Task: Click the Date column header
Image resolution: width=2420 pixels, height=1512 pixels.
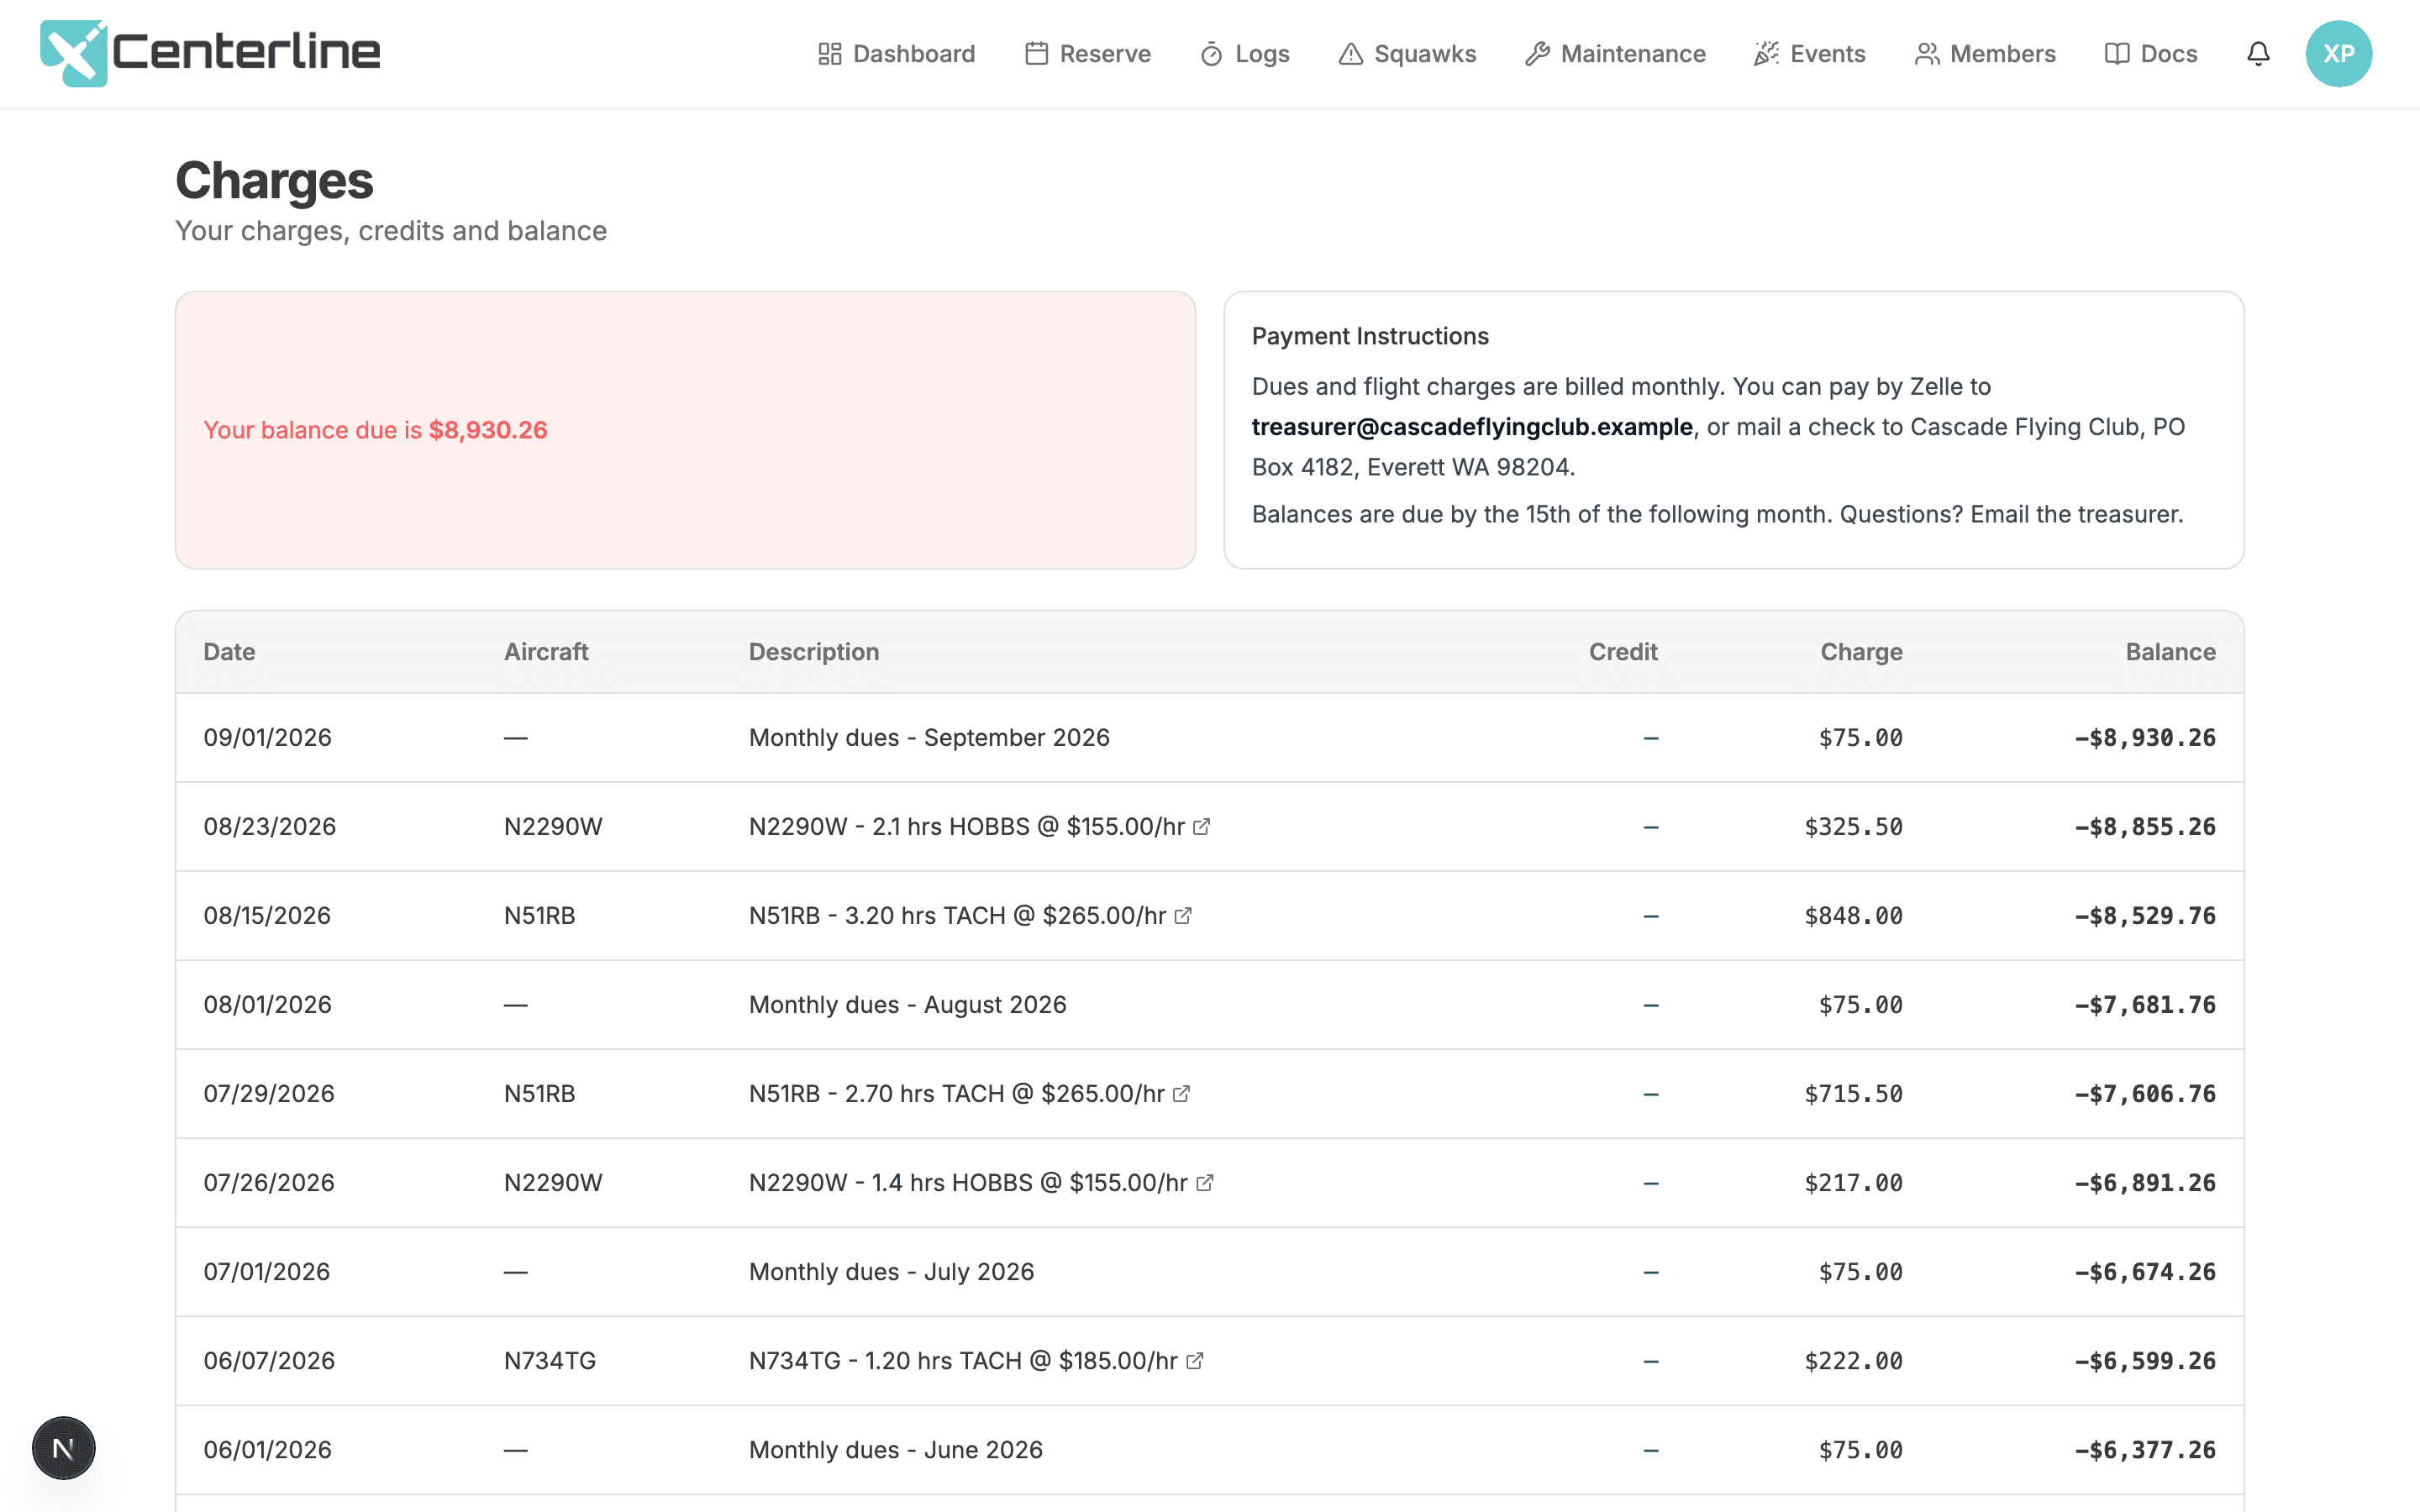Action: pyautogui.click(x=229, y=652)
